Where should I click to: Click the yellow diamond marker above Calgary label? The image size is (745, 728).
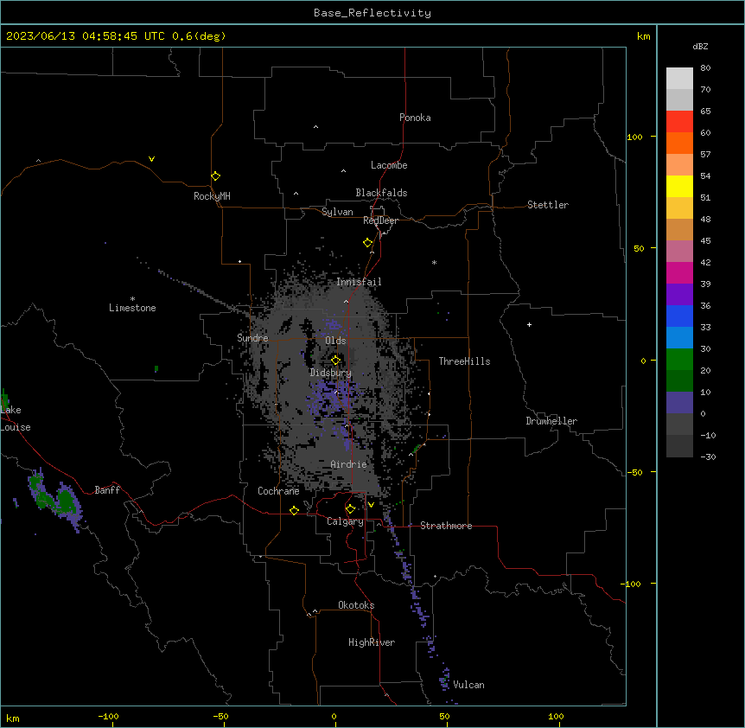click(x=350, y=509)
